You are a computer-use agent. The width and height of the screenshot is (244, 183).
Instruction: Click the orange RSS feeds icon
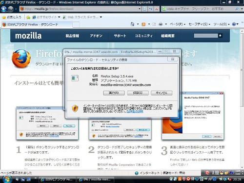pos(143,24)
